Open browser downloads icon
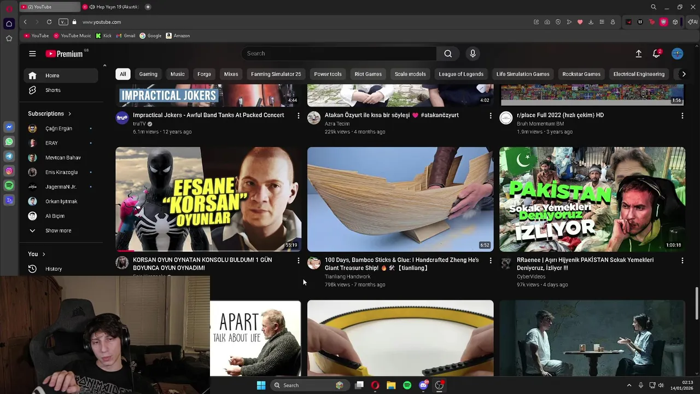Screen dimensions: 700x394 591,22
